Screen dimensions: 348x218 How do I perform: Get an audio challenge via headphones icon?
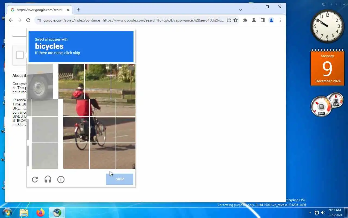tap(48, 179)
